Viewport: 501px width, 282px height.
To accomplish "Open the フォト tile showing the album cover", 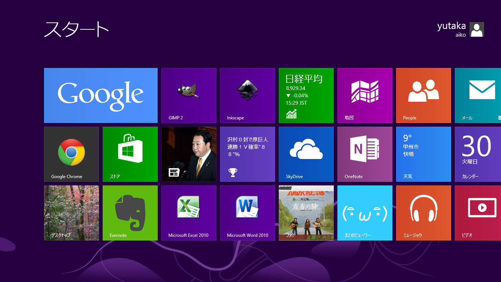I will point(306,213).
